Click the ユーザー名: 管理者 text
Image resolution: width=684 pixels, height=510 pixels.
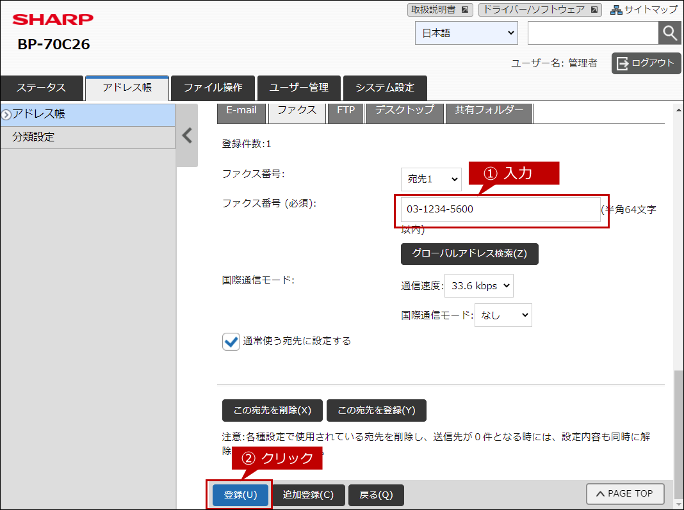(554, 63)
